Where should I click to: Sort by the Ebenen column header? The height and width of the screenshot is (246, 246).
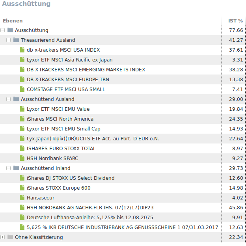13,21
